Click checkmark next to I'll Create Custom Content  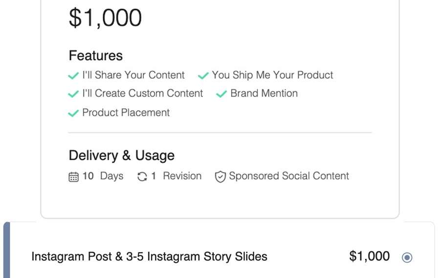(73, 94)
